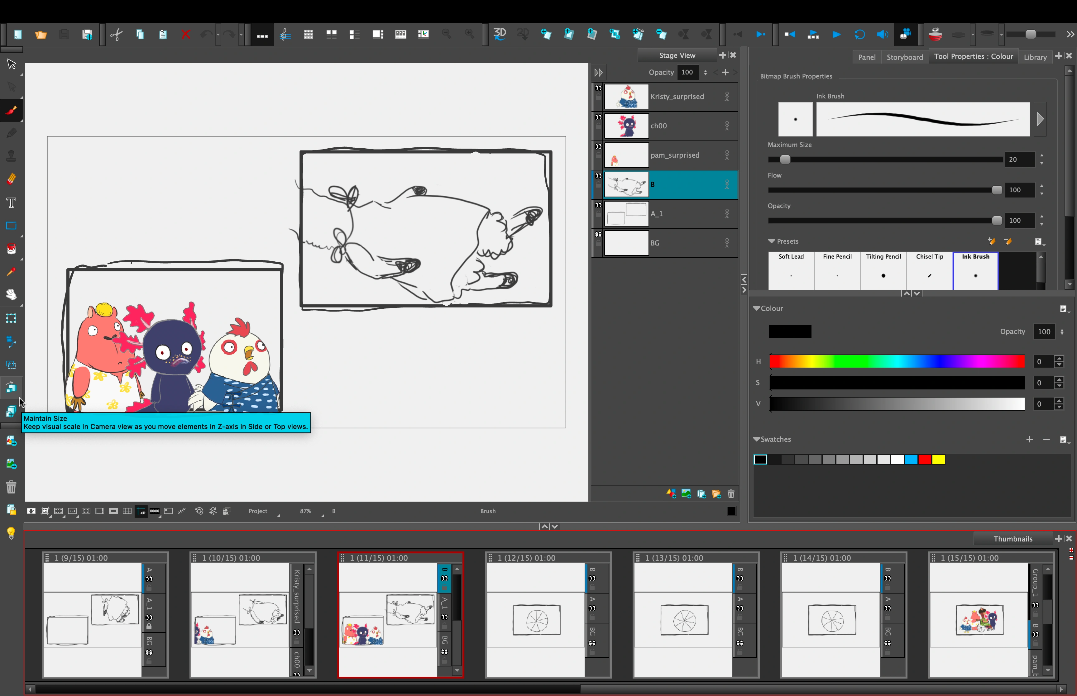Toggle visibility of the BG layer

tap(598, 235)
